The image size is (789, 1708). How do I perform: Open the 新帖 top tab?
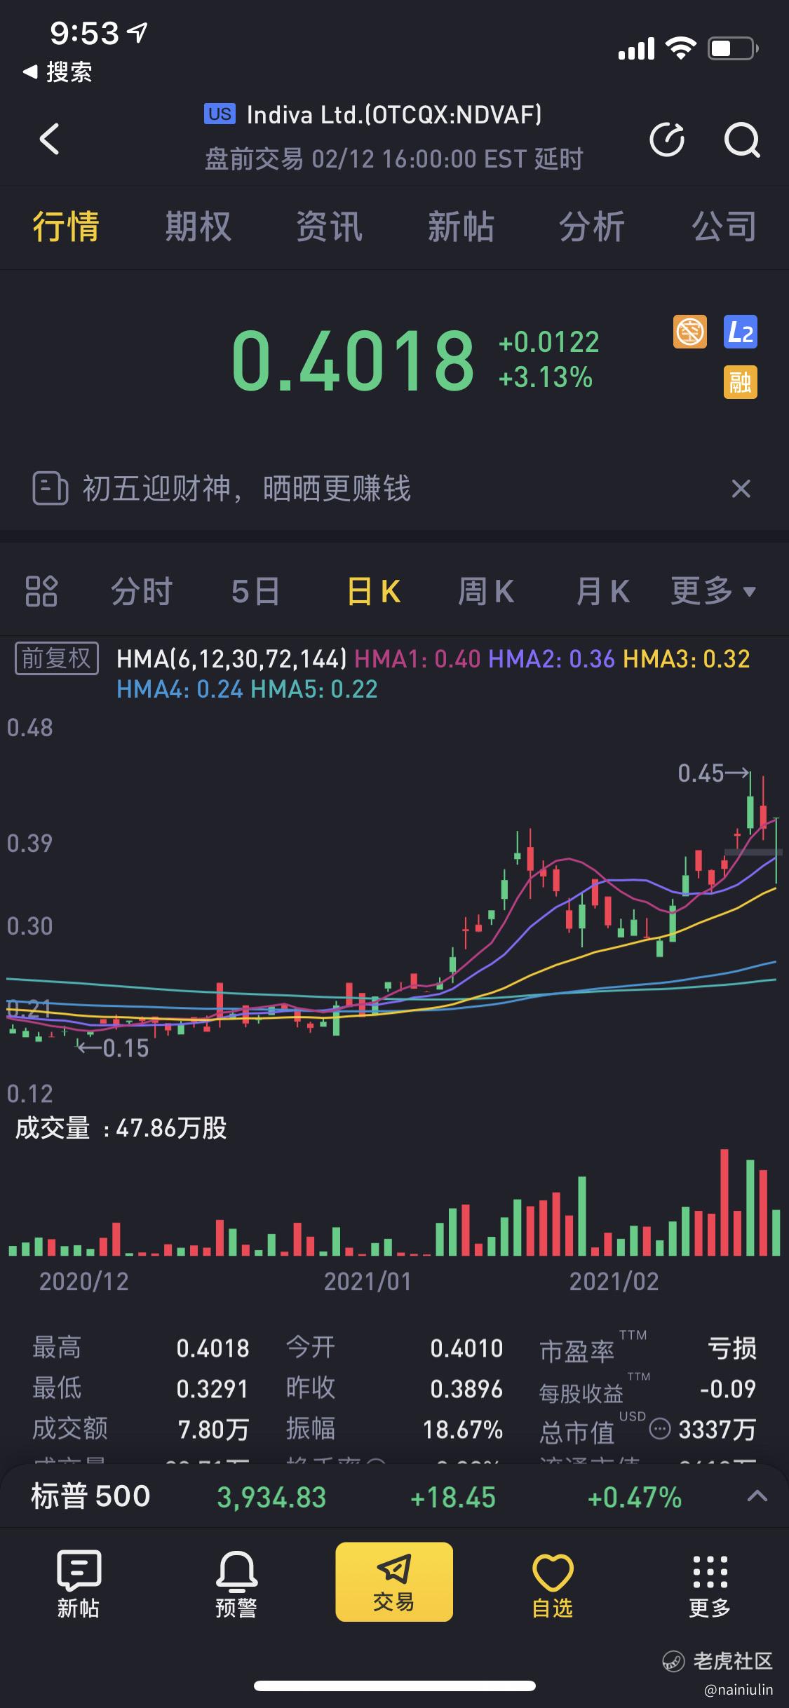[461, 226]
